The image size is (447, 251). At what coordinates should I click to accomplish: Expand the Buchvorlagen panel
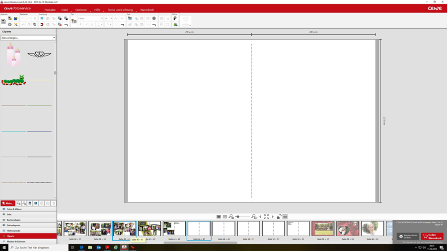pyautogui.click(x=28, y=220)
